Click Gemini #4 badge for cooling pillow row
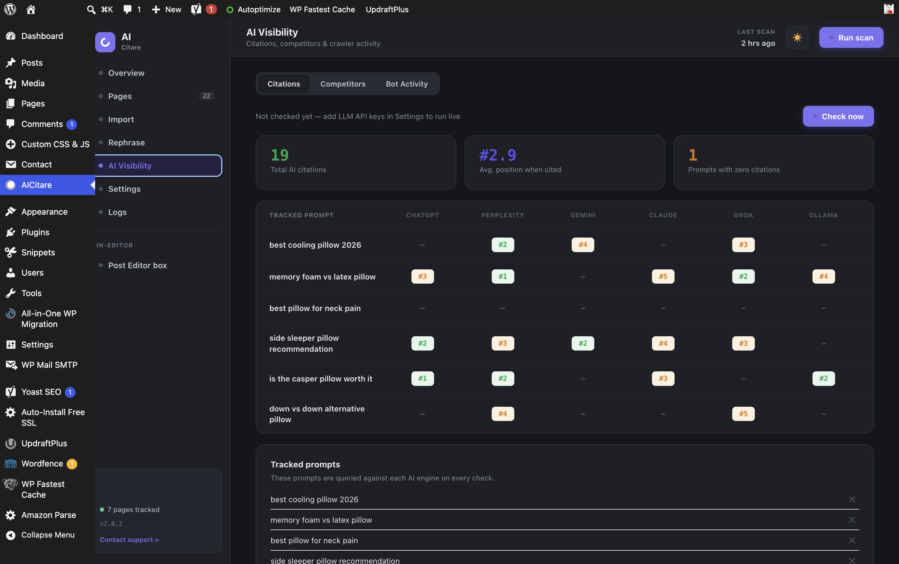This screenshot has height=564, width=899. pos(583,245)
